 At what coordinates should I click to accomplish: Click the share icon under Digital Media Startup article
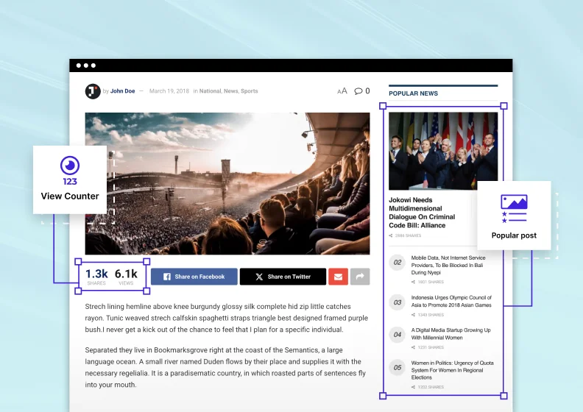(x=413, y=347)
